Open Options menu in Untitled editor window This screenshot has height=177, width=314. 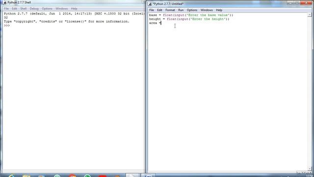click(192, 10)
